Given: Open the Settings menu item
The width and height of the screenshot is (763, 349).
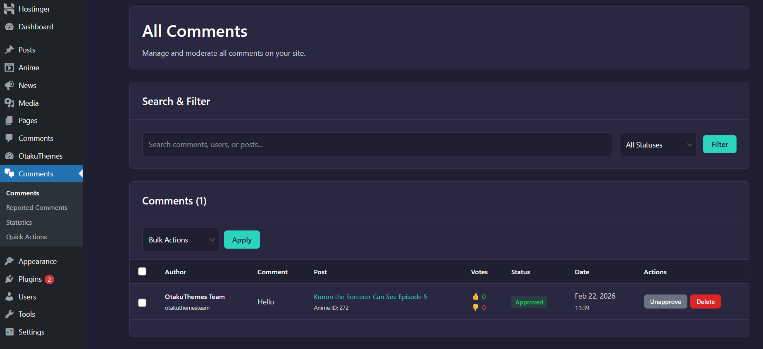Looking at the screenshot, I should pos(31,332).
